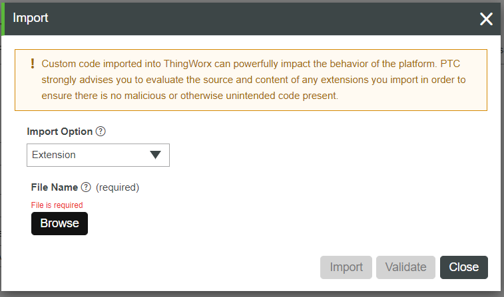Open the Import Option help icon
Viewport: 504px width, 297px height.
click(101, 132)
